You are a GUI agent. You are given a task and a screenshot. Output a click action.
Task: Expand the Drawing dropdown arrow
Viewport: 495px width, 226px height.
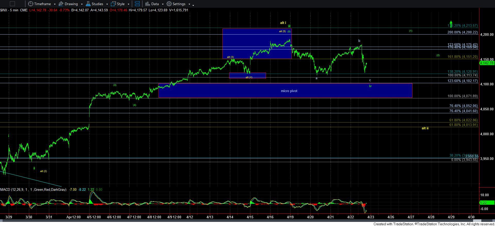(x=82, y=4)
